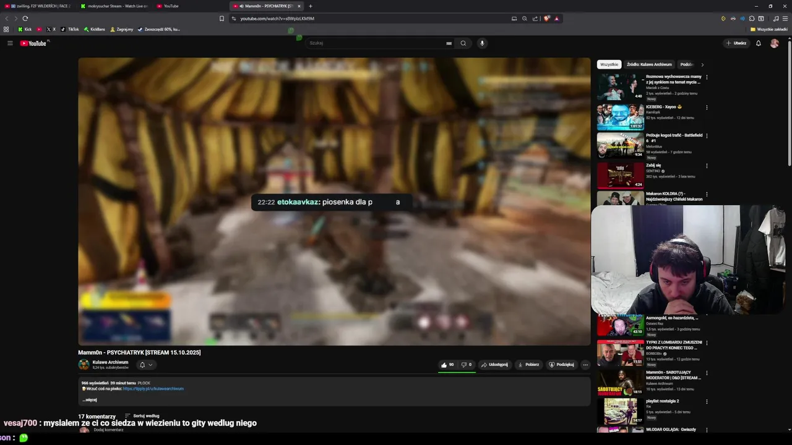
Task: Open the apps grid icon on the bookmarks bar
Action: (x=6, y=29)
